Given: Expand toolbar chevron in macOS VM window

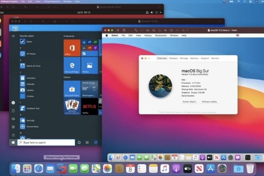Looking at the screenshot, I should point(187,30).
